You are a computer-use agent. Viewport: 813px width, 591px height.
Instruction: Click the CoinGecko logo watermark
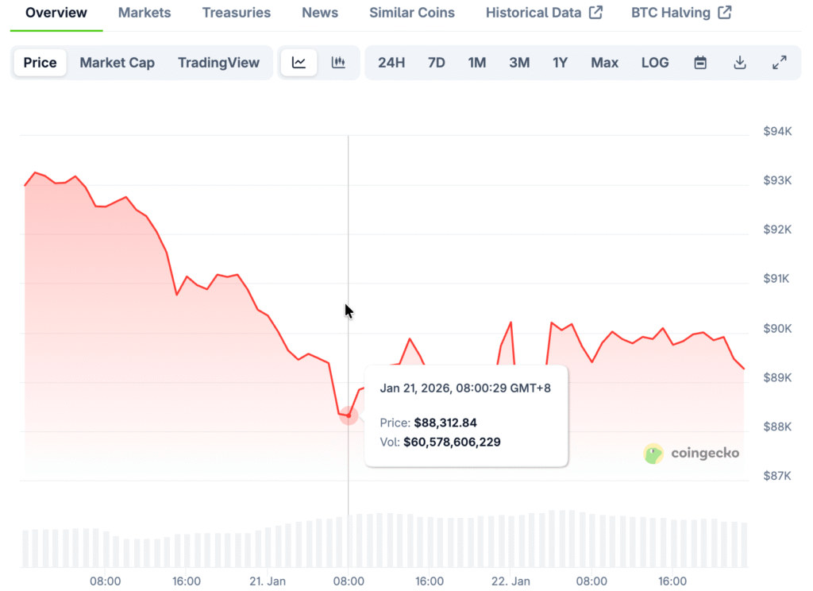[x=692, y=454]
